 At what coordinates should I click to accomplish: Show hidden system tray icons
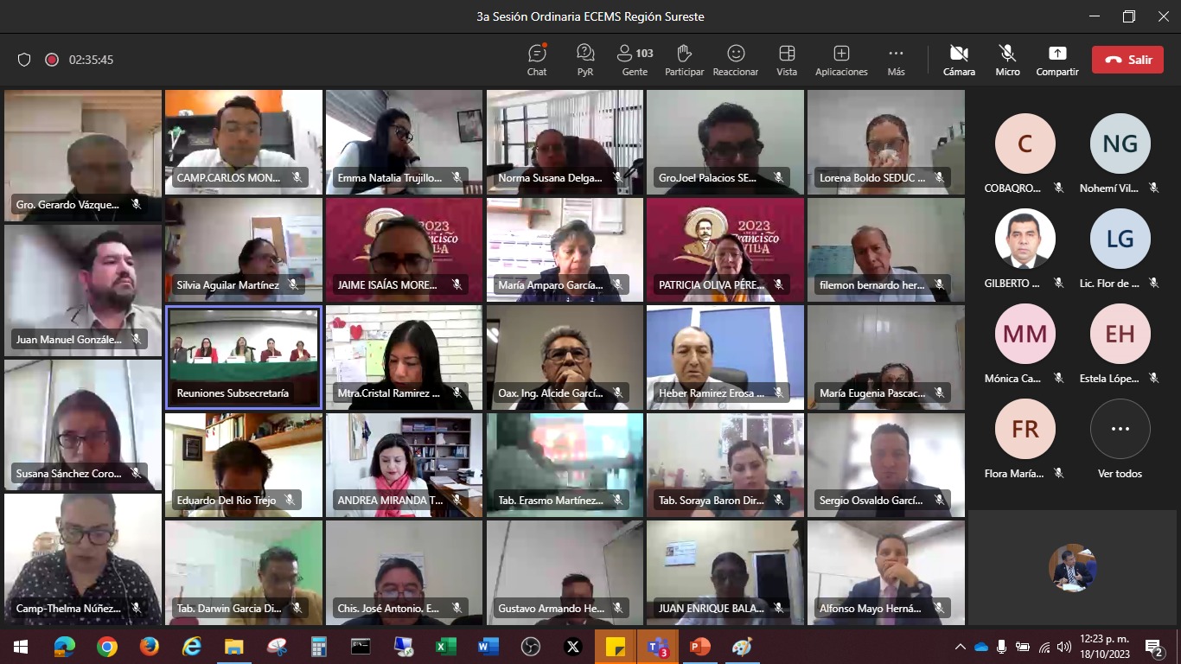tap(960, 647)
